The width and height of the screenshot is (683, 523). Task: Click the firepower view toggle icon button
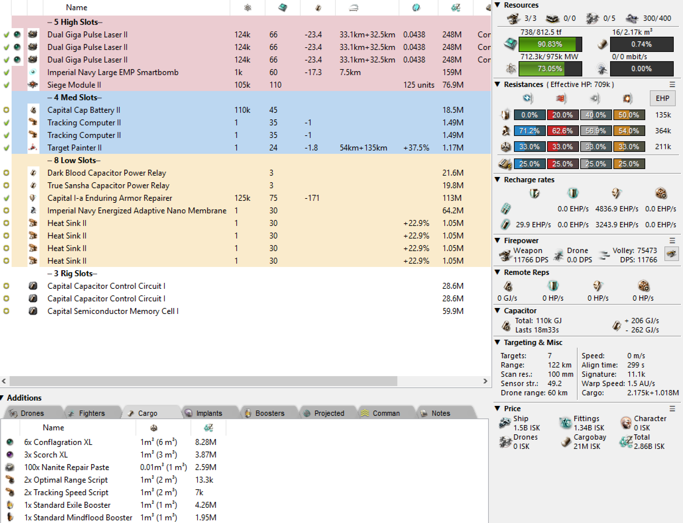coord(671,254)
